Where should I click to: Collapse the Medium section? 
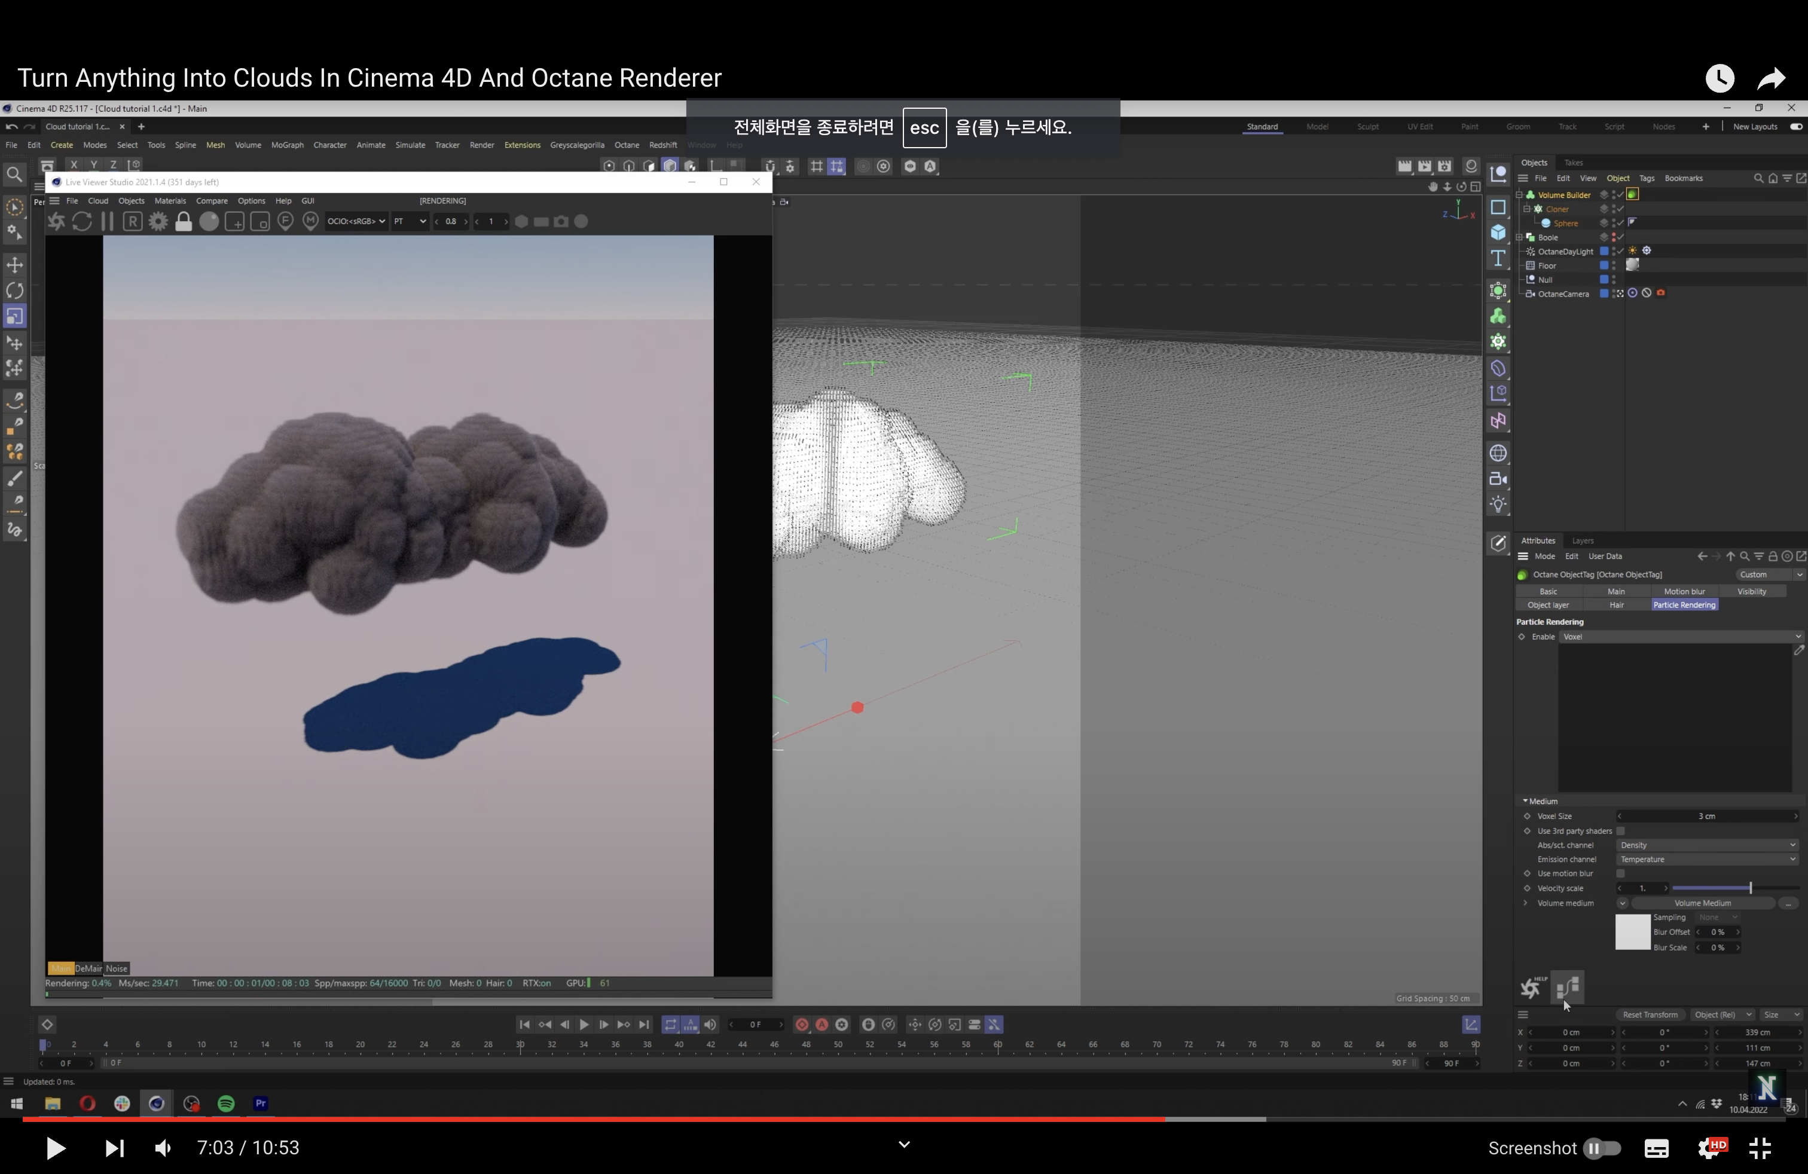pyautogui.click(x=1525, y=801)
